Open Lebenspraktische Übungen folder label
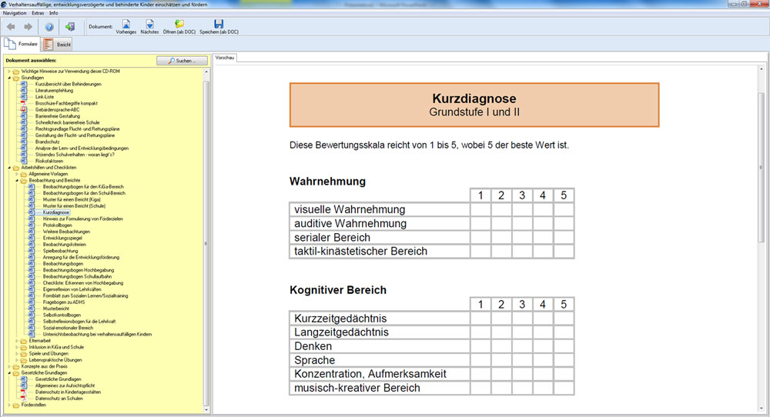Screen dimensions: 770x417 [55, 359]
